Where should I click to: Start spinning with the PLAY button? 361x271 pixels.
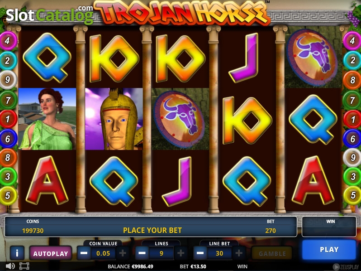pyautogui.click(x=329, y=250)
